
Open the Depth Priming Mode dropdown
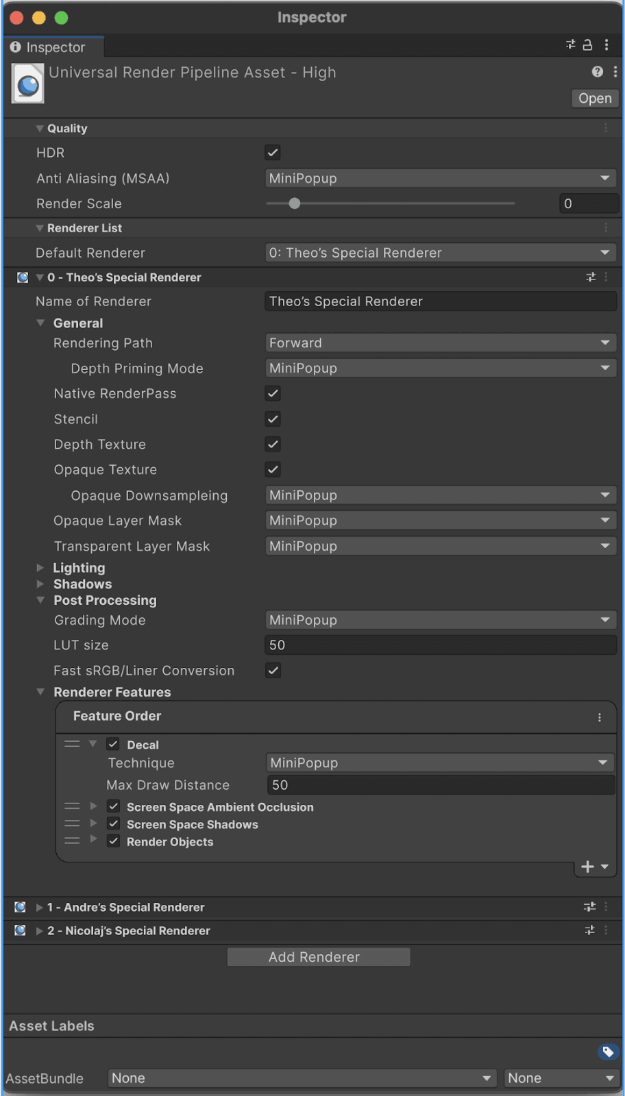pos(441,368)
